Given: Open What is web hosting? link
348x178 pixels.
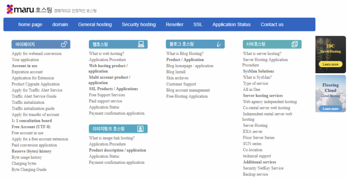Looking at the screenshot, I should pos(106,54).
